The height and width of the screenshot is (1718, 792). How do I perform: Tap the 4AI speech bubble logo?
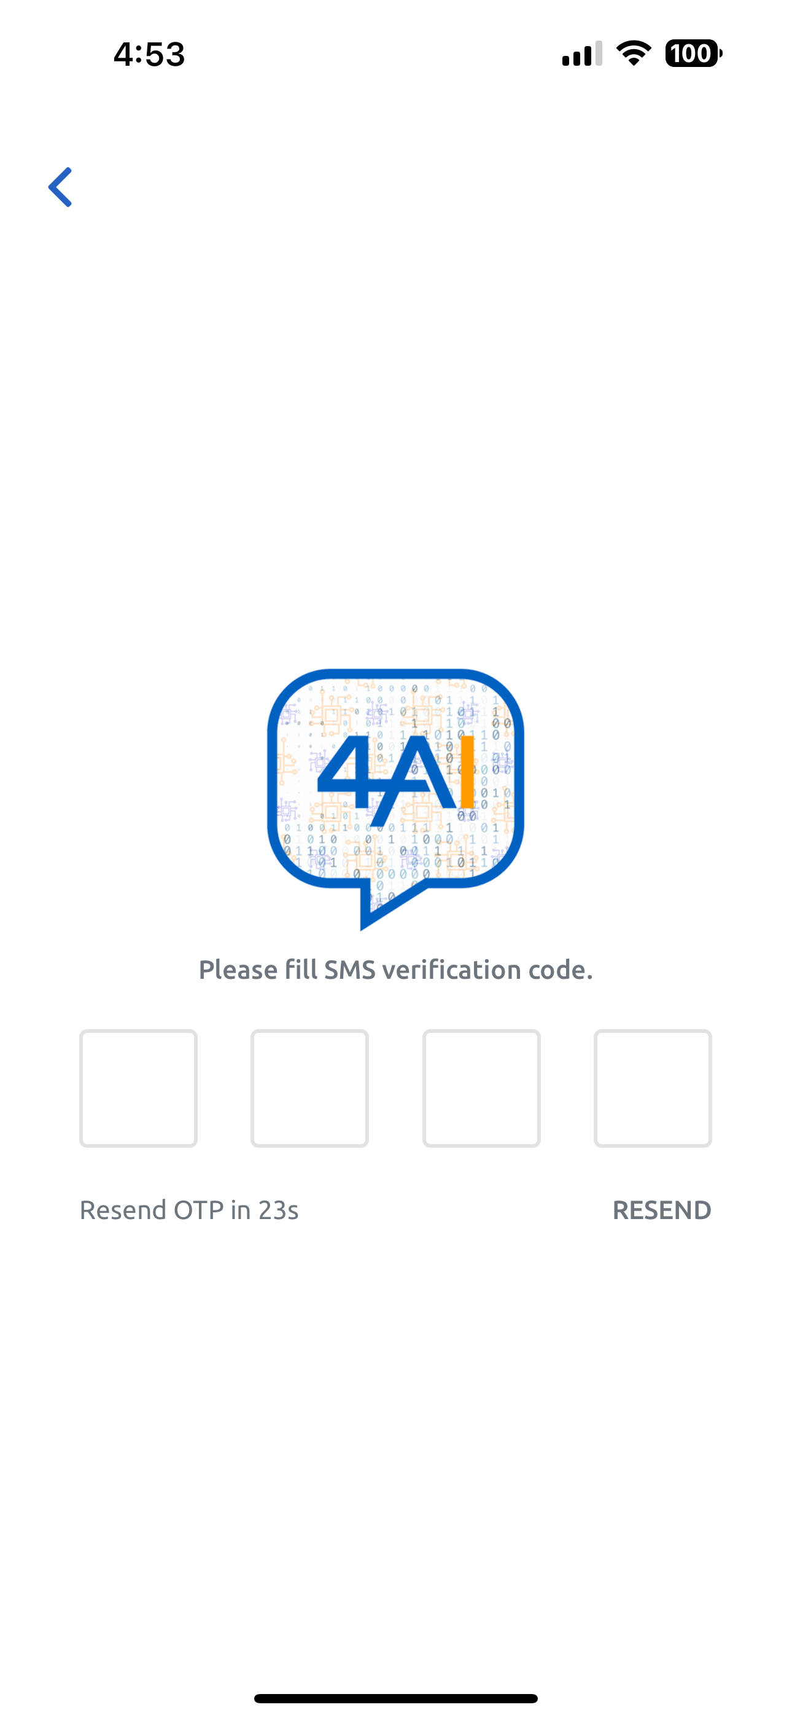(x=396, y=799)
